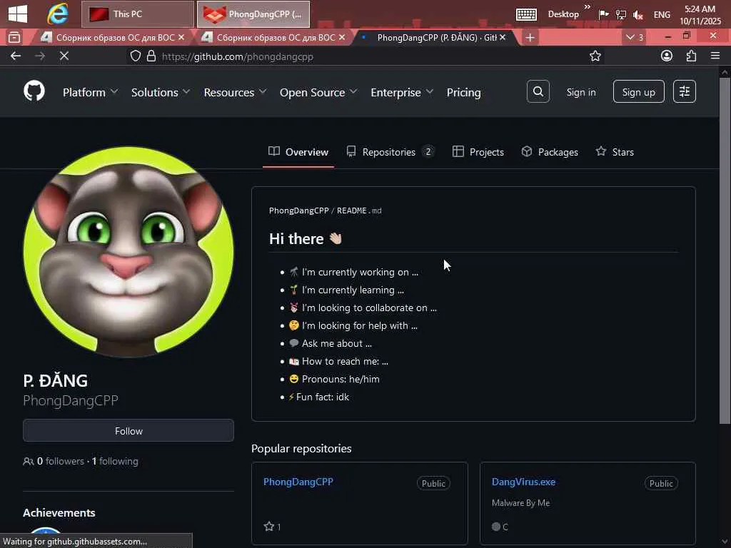731x548 pixels.
Task: Expand the Resources navigation dropdown
Action: (235, 92)
